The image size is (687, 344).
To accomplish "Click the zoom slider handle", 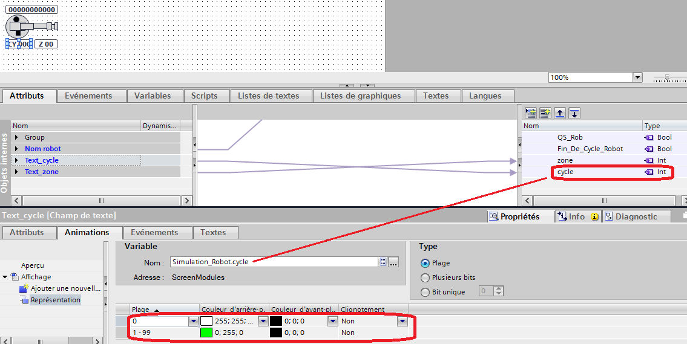I will click(667, 78).
